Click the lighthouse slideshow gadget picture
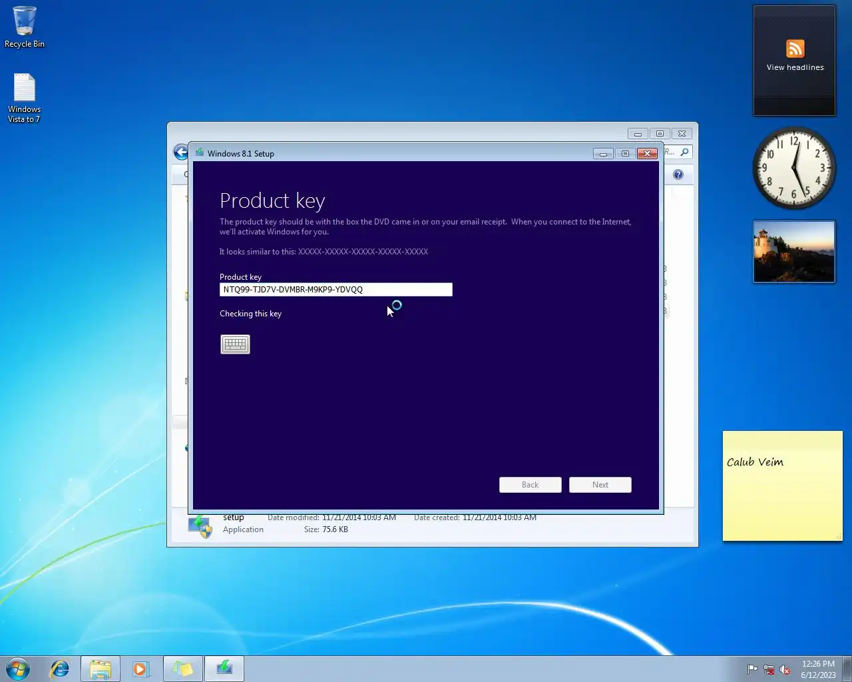852x682 pixels. click(794, 252)
